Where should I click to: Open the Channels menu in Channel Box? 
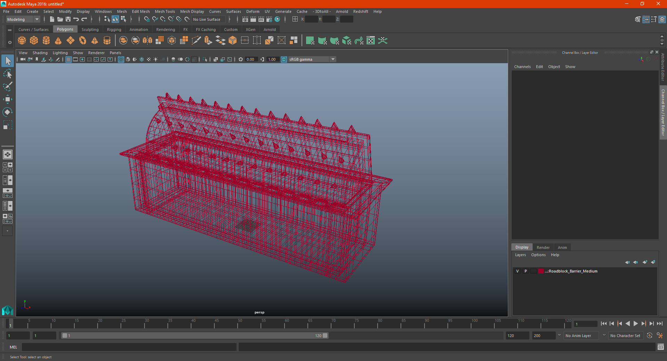click(522, 67)
